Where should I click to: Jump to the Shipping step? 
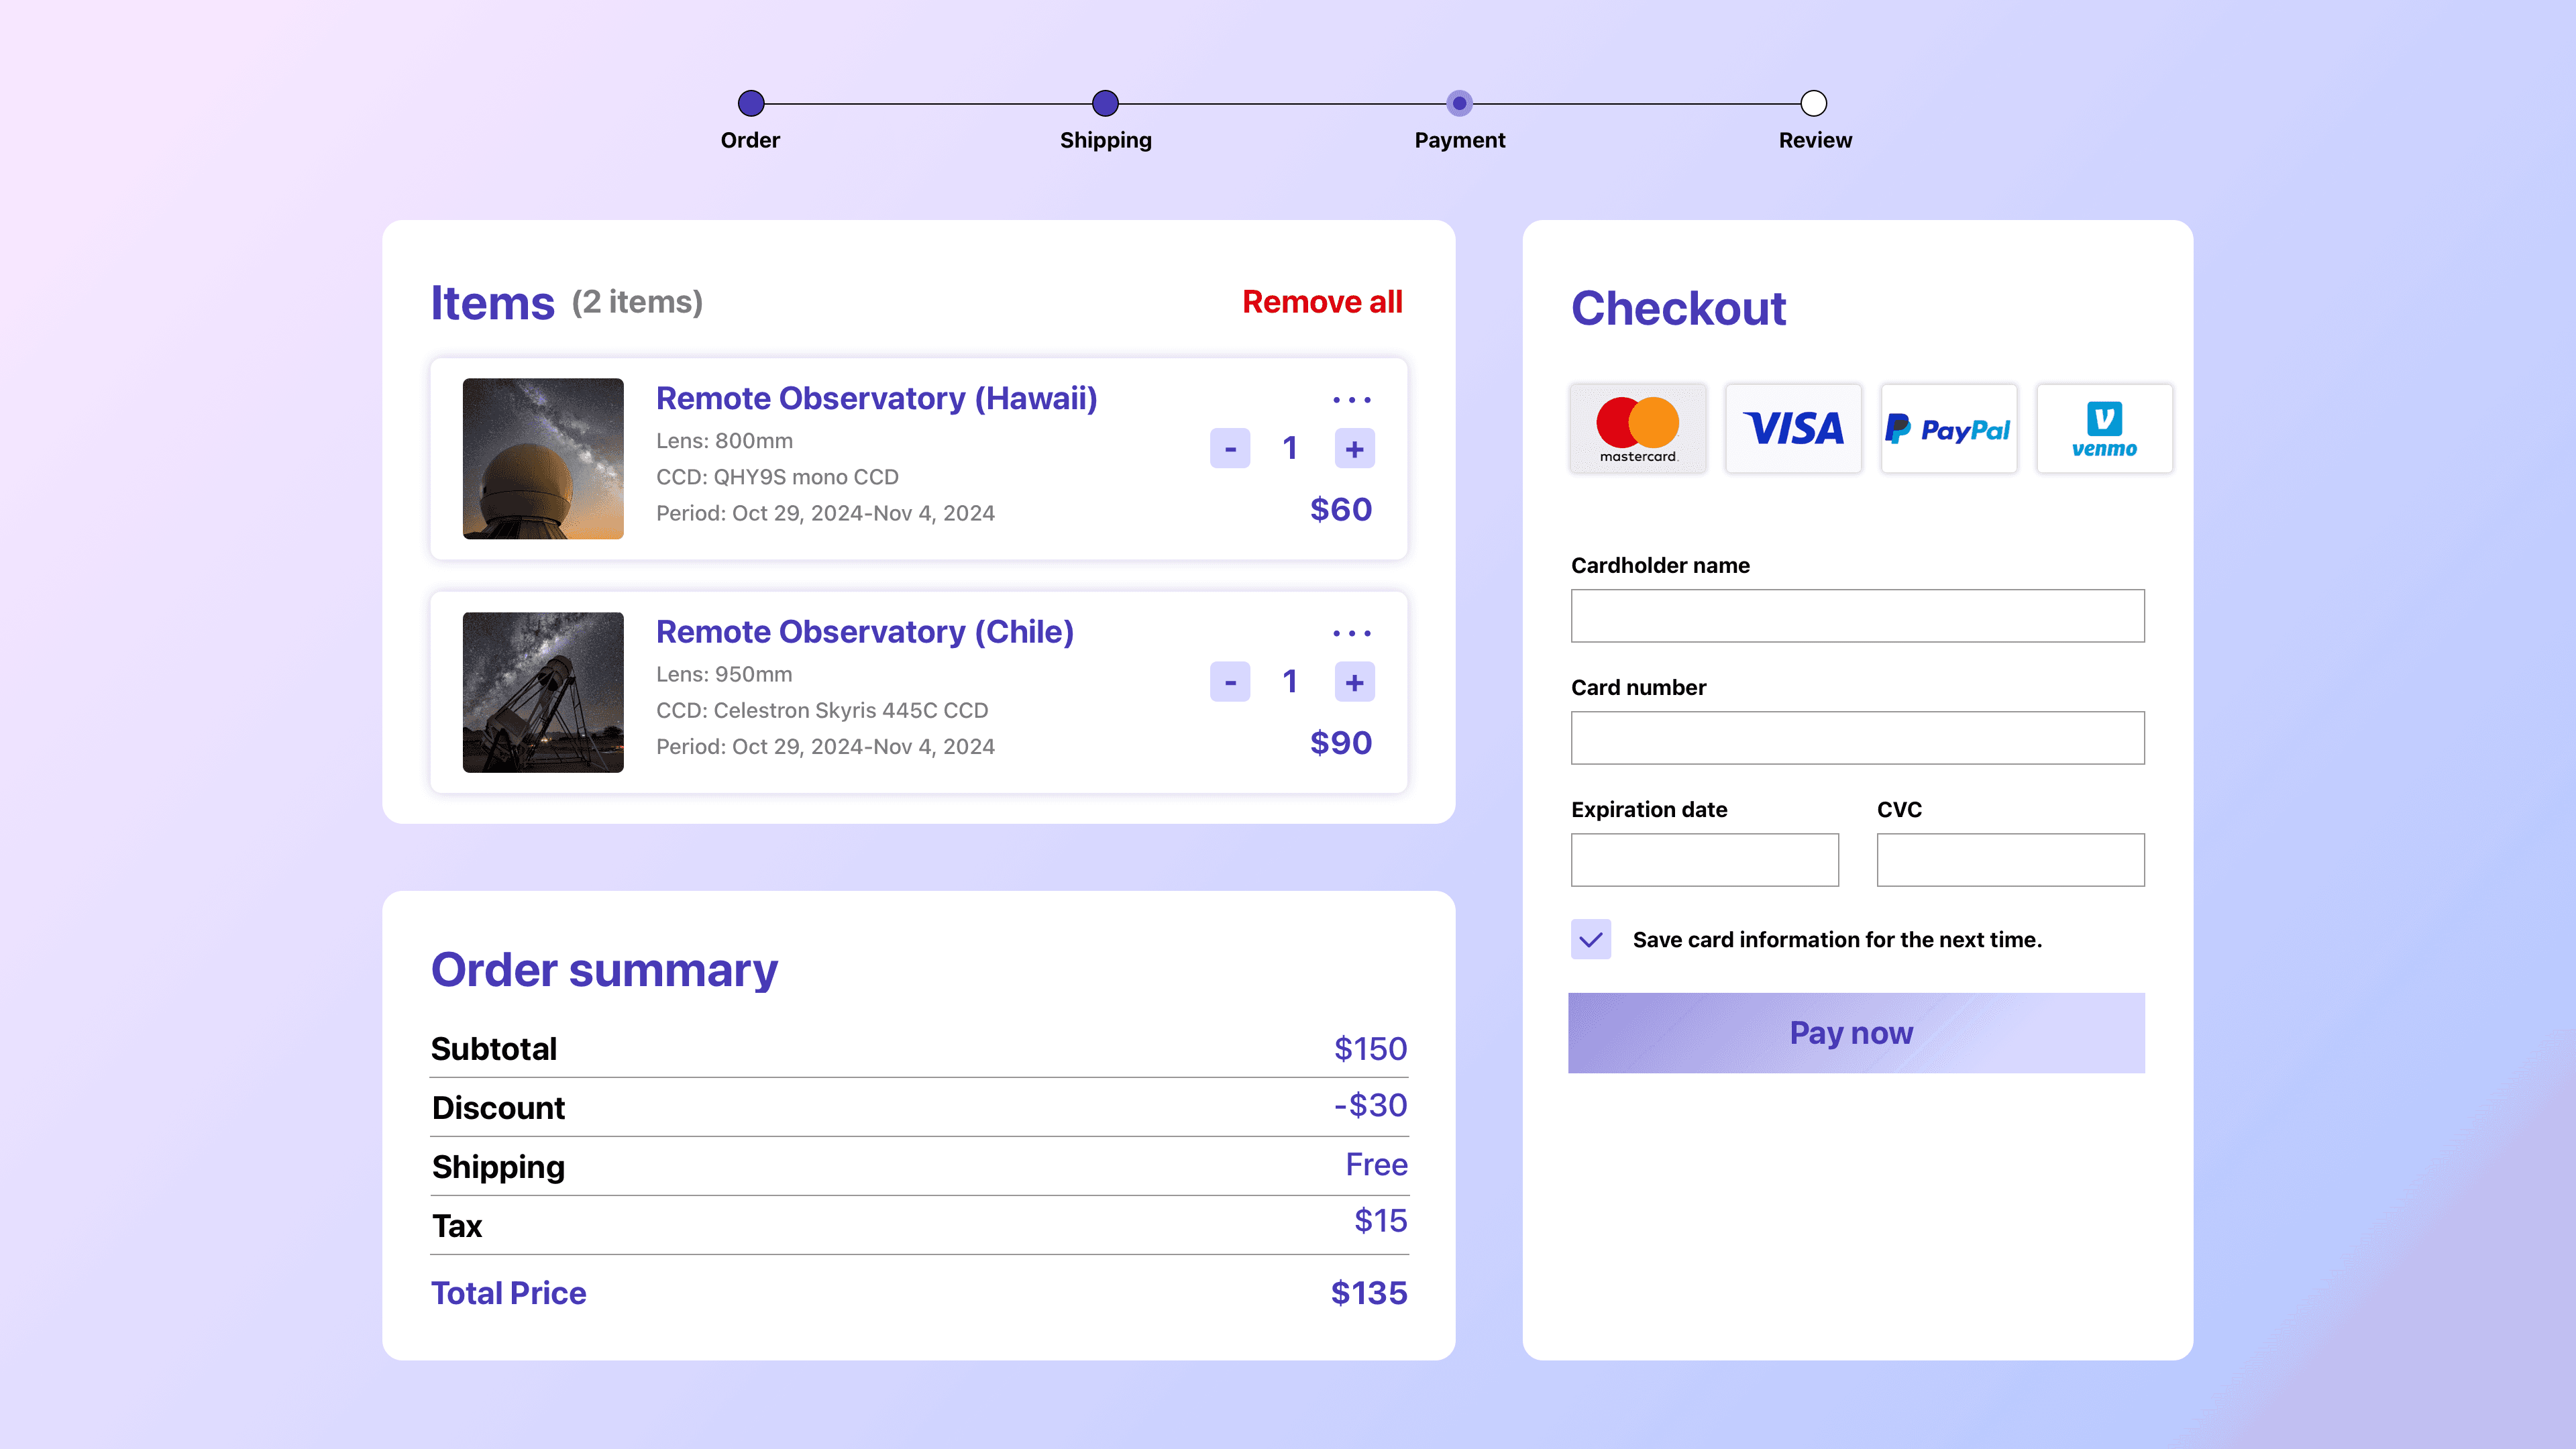pos(1105,103)
